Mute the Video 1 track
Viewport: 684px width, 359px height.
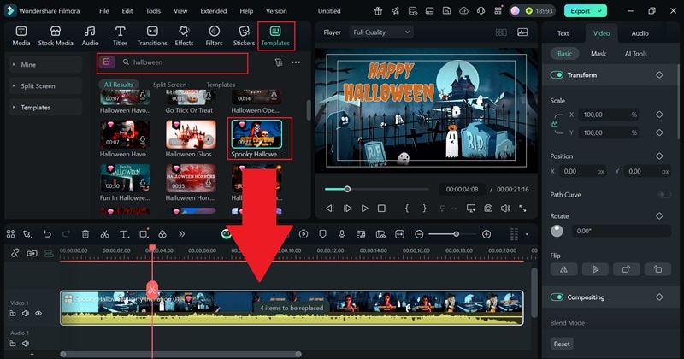tap(26, 313)
